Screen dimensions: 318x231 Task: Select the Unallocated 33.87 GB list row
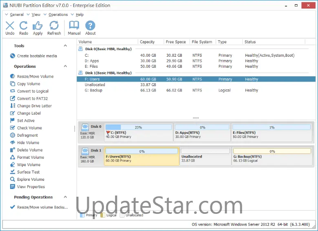coord(196,84)
